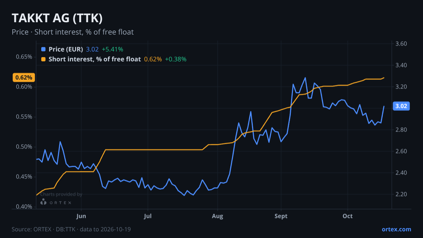Image resolution: width=423 pixels, height=238 pixels.
Task: Click the +5.41% price change value
Action: 112,49
